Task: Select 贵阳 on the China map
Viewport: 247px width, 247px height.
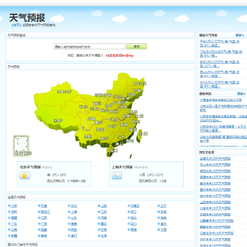Action: pyautogui.click(x=100, y=130)
